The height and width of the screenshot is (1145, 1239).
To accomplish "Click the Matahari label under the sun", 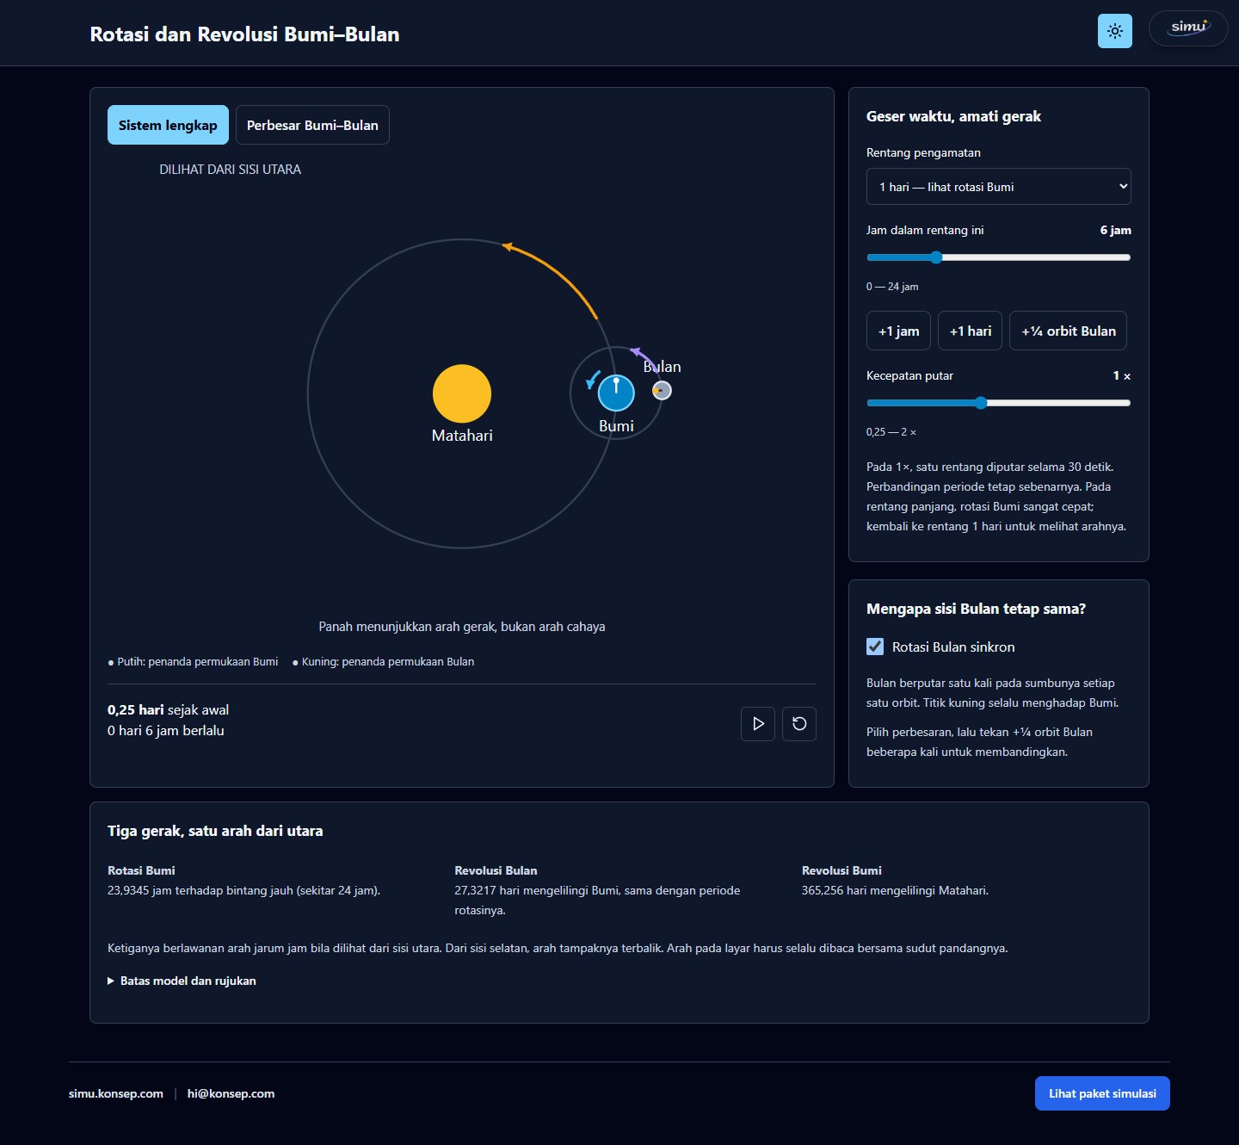I will pos(462,436).
